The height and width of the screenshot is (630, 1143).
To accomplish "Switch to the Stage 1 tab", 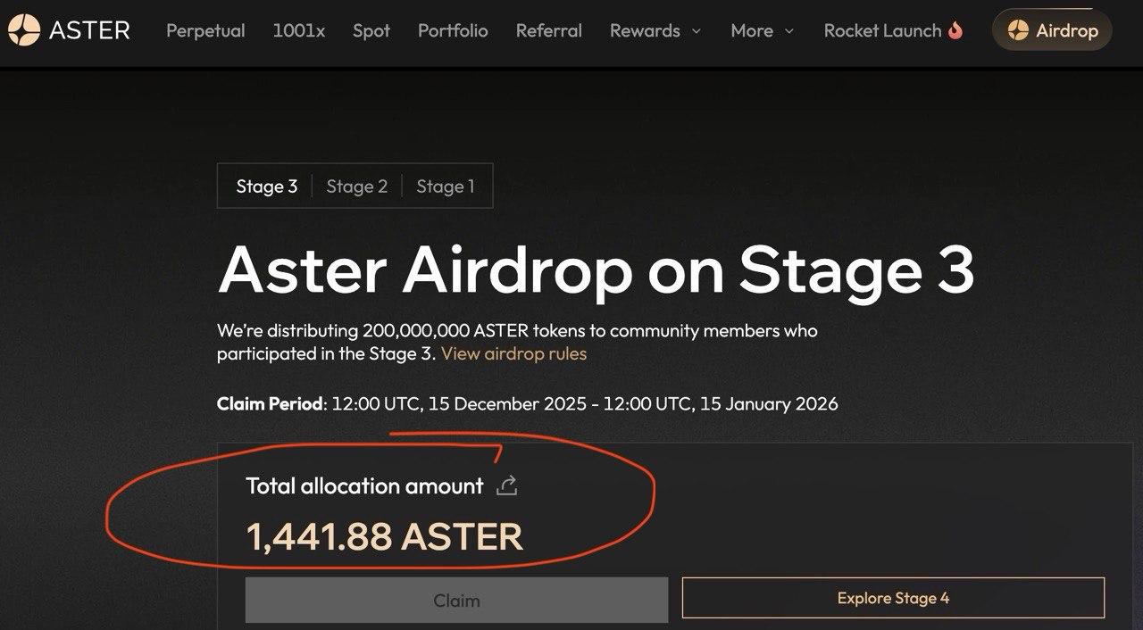I will point(445,187).
